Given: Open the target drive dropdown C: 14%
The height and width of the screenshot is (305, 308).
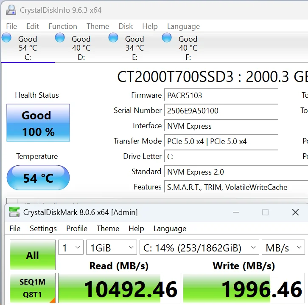Looking at the screenshot, I should (199, 247).
